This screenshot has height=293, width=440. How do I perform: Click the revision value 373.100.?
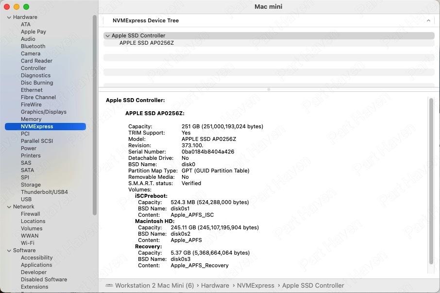coord(192,146)
